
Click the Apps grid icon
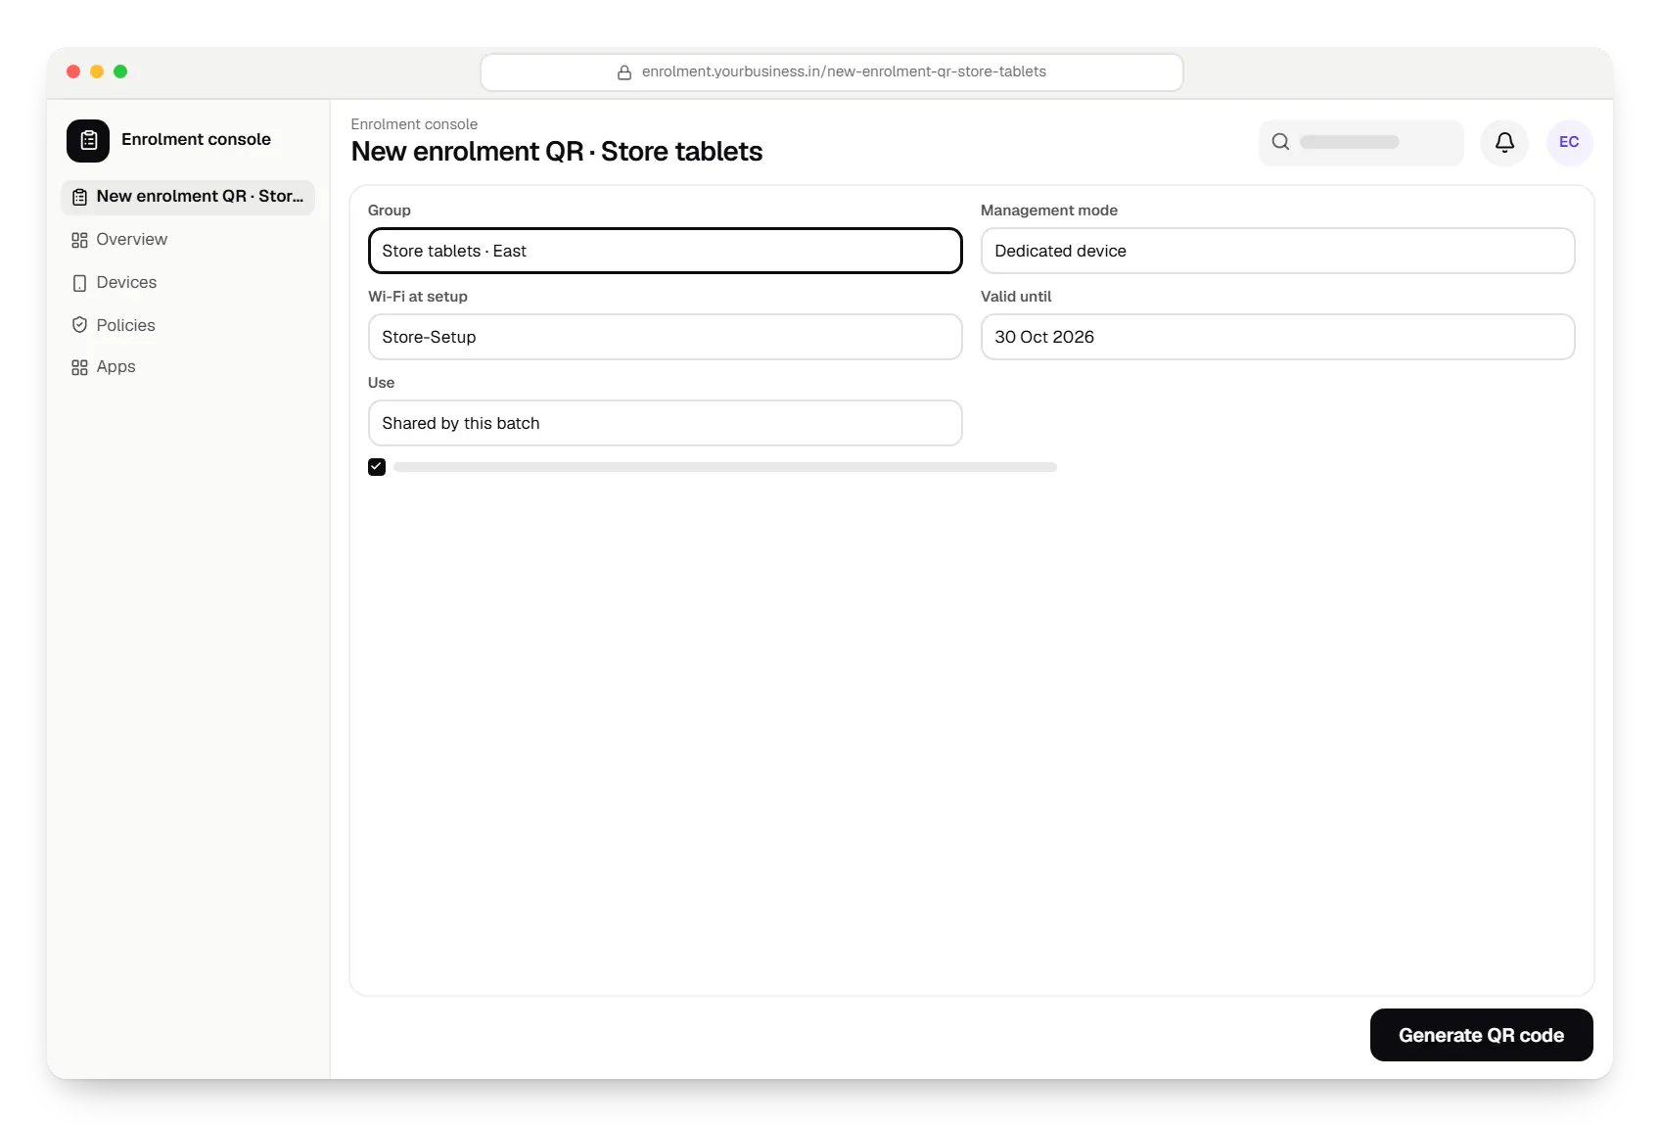coord(79,367)
